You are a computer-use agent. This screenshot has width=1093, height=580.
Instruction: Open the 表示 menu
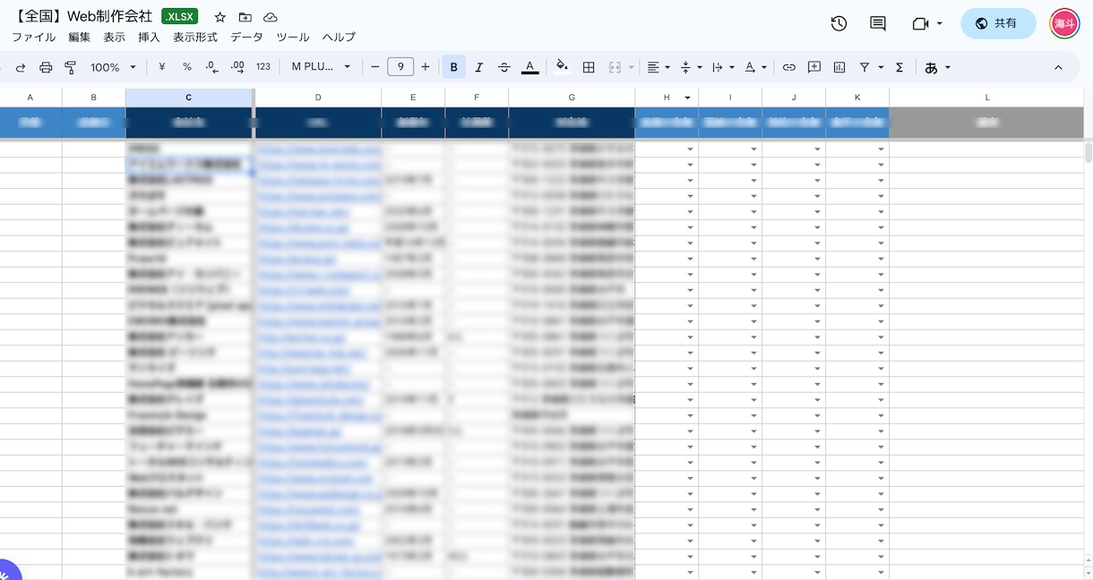tap(115, 37)
